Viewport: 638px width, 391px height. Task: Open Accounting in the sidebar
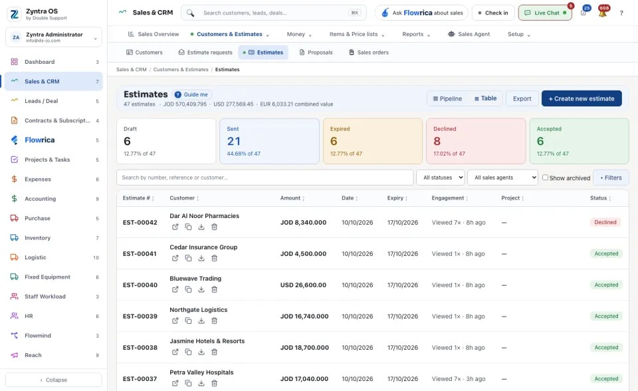click(x=54, y=199)
